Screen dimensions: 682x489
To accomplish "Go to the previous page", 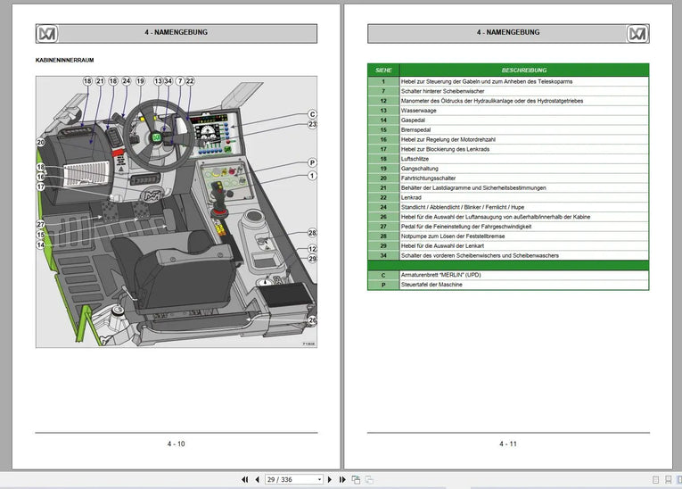I will point(257,479).
